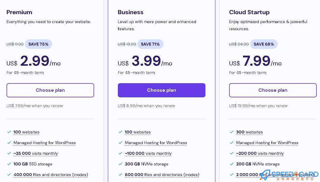Click the US$ 7.99/mo price

255,61
